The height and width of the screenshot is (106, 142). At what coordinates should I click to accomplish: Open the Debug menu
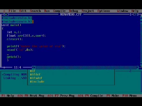coord(73,11)
